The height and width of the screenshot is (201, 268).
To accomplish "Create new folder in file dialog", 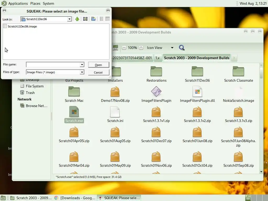I will tap(93, 19).
